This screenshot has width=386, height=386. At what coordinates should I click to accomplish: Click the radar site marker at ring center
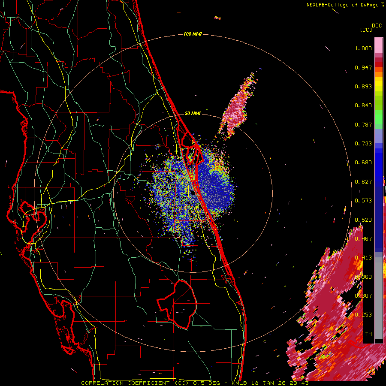pyautogui.click(x=193, y=193)
